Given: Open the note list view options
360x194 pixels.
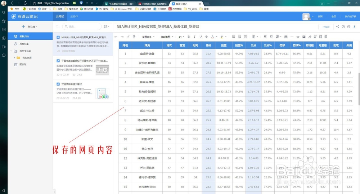Looking at the screenshot, I should (x=107, y=27).
